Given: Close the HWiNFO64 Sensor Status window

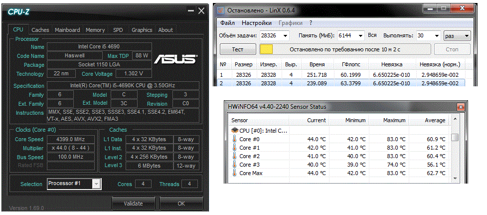Looking at the screenshot, I should [x=461, y=107].
